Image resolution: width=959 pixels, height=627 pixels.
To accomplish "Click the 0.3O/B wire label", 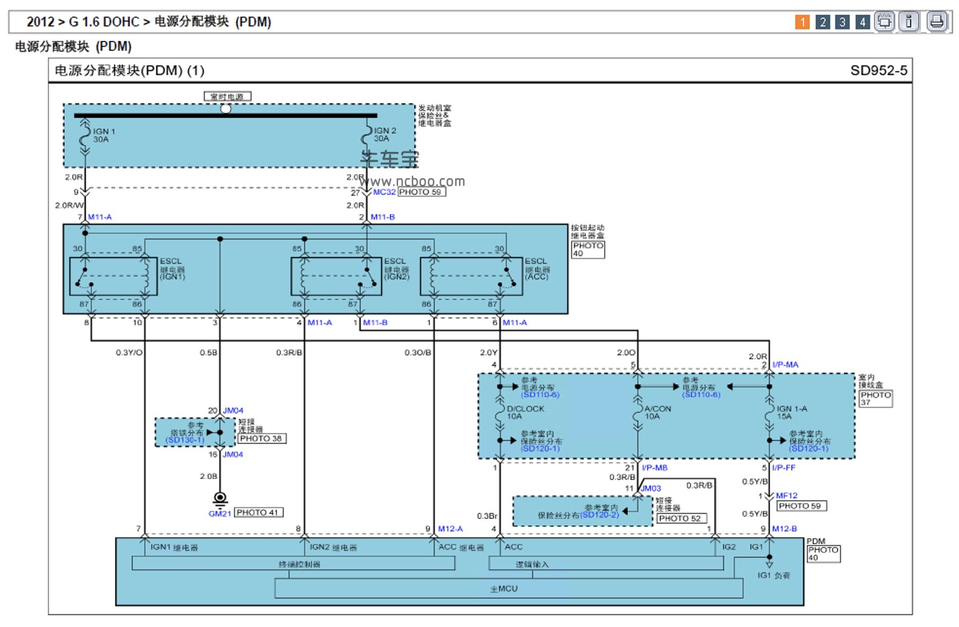I will coord(418,352).
